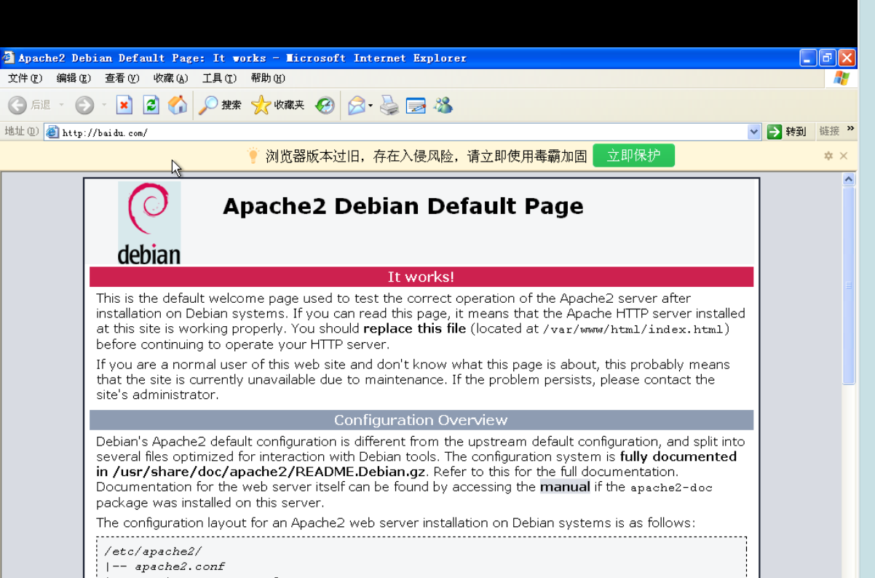
Task: Click the 链接 (Links) toolbar label
Action: coord(829,131)
